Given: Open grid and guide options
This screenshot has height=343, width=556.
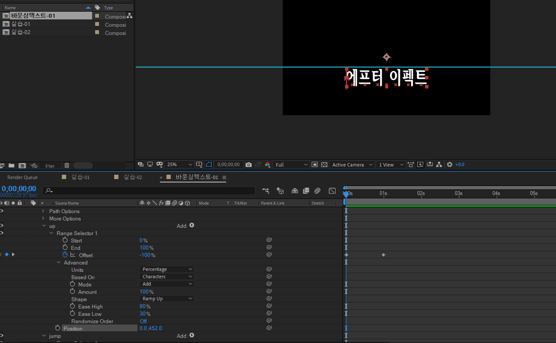Looking at the screenshot, I should pos(199,164).
